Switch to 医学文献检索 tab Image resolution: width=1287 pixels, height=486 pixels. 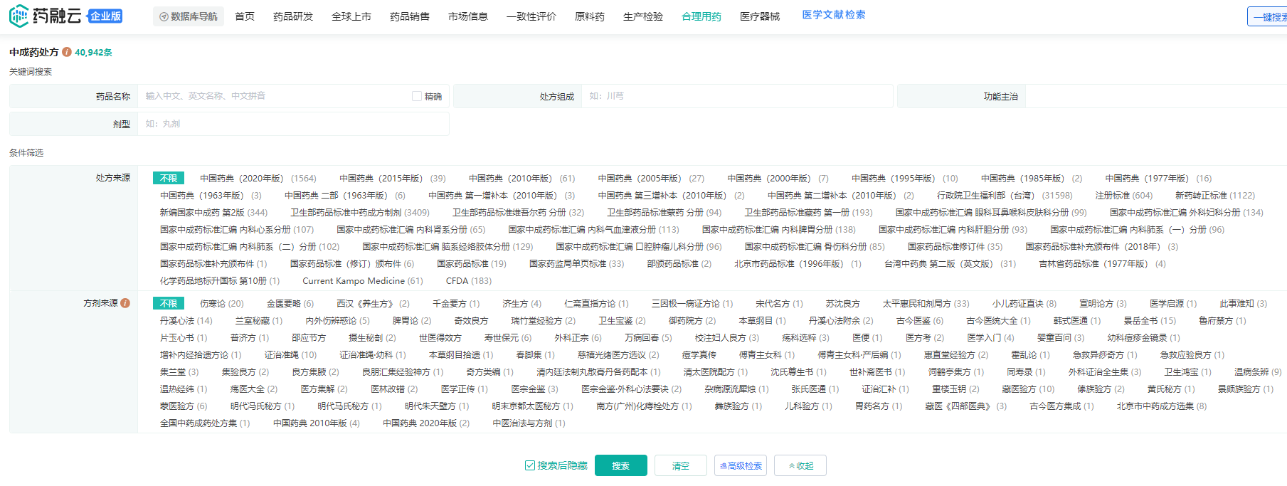(834, 15)
